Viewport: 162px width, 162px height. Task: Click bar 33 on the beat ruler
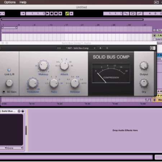click(x=129, y=25)
